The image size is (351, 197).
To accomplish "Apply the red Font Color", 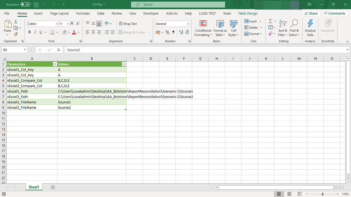I will pyautogui.click(x=74, y=32).
